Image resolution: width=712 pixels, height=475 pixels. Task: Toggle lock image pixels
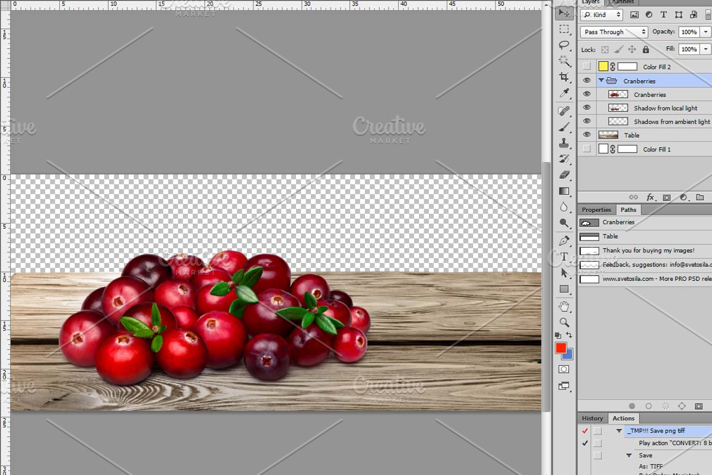(x=618, y=49)
